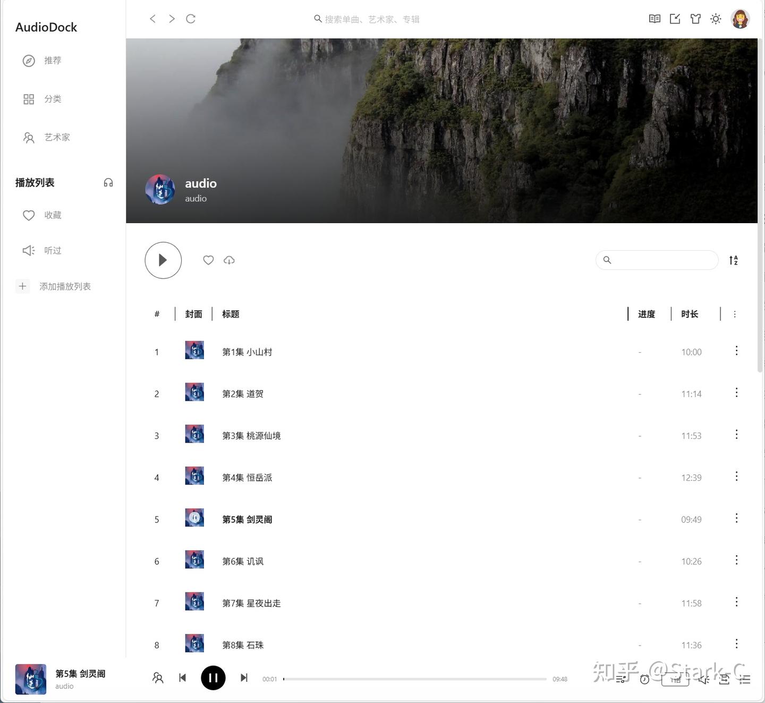
Task: Toggle the repeat play mode icon
Action: 724,680
